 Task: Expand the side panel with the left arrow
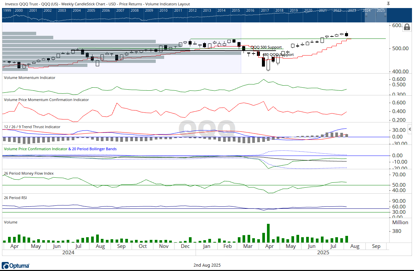point(410,129)
